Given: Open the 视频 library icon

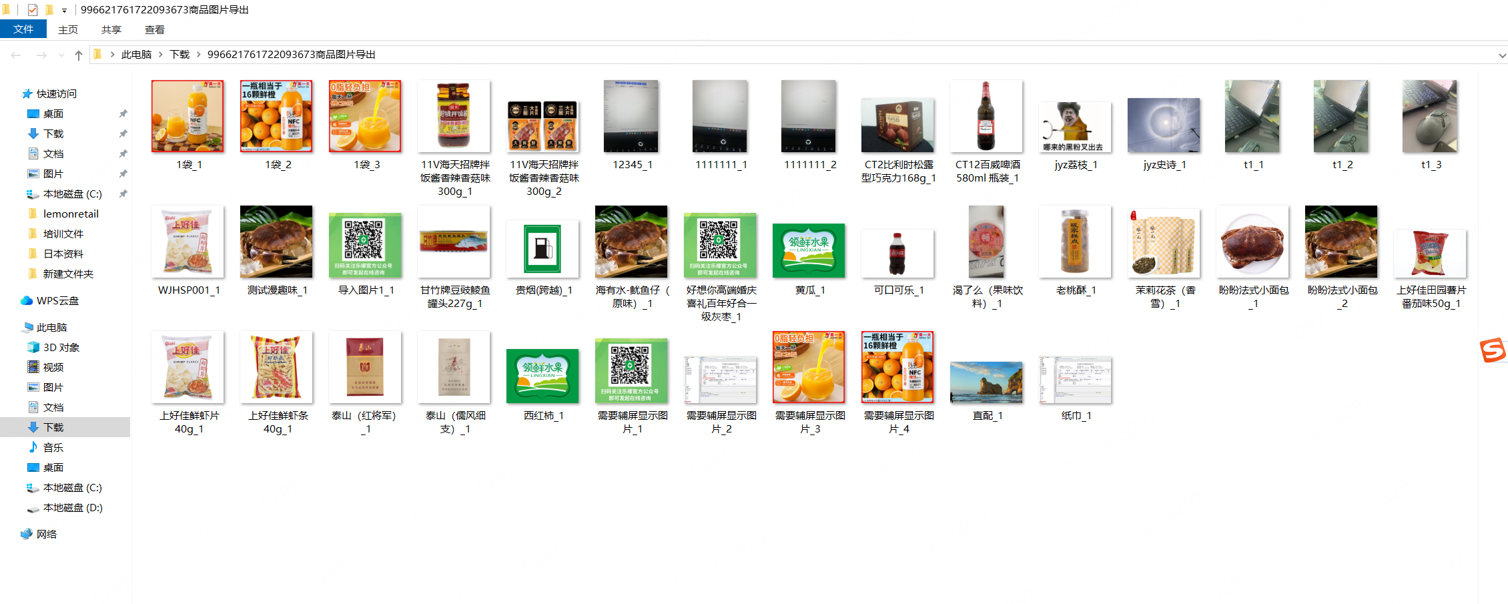Looking at the screenshot, I should [x=33, y=367].
